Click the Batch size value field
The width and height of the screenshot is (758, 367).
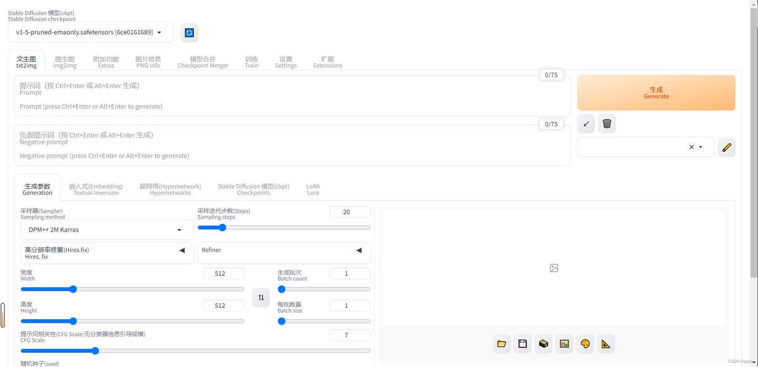pos(350,305)
